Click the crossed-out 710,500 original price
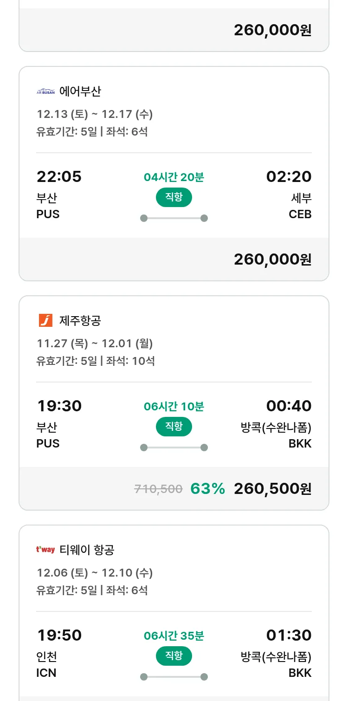 pos(158,488)
